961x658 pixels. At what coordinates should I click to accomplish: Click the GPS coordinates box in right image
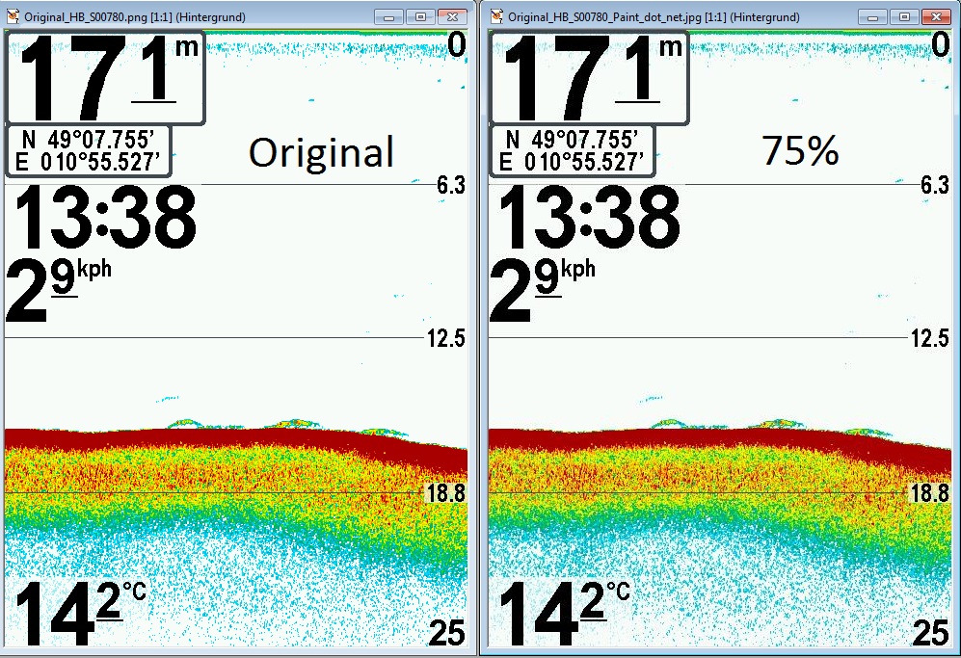[x=574, y=151]
